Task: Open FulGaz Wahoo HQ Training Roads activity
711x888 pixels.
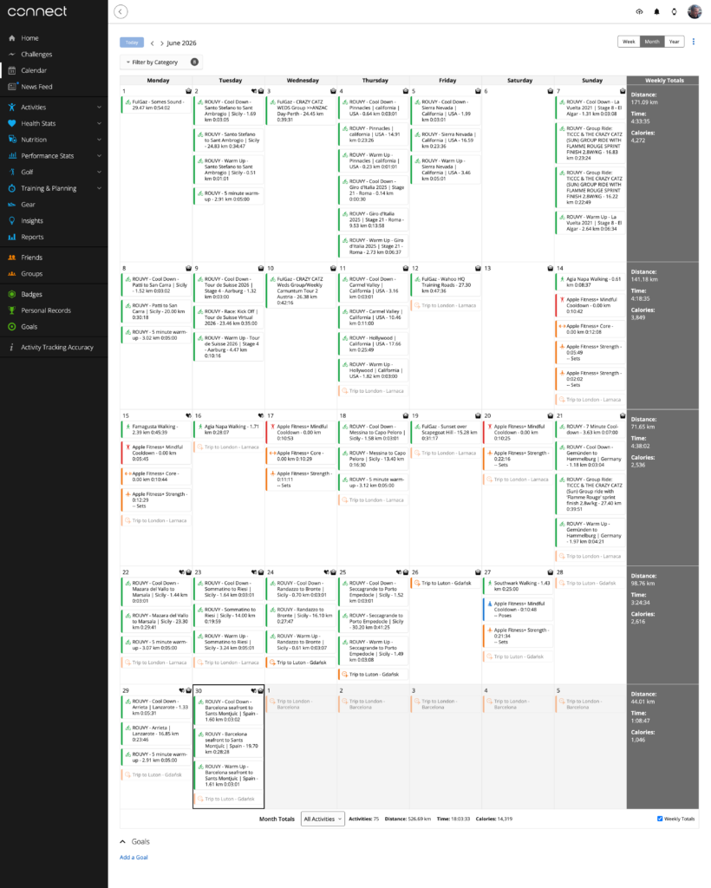Action: click(x=446, y=284)
